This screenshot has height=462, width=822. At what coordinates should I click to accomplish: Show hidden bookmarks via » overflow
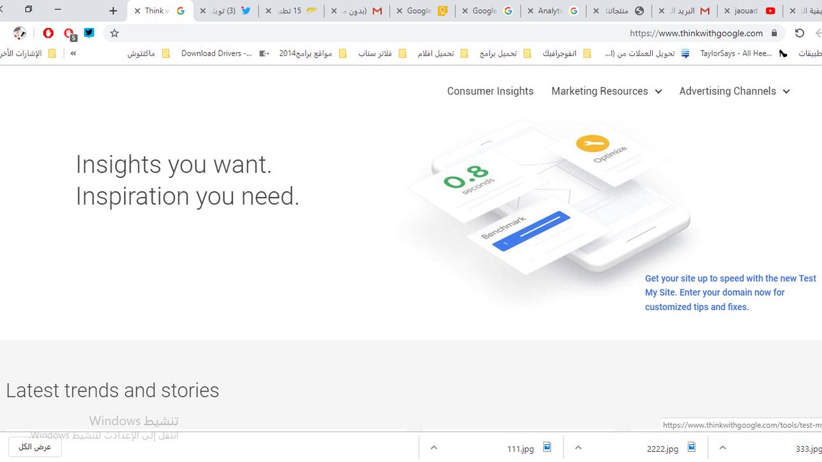[73, 53]
